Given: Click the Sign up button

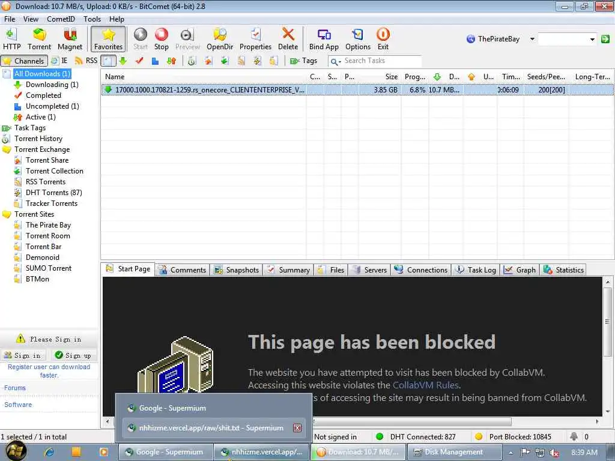Looking at the screenshot, I should coord(73,355).
